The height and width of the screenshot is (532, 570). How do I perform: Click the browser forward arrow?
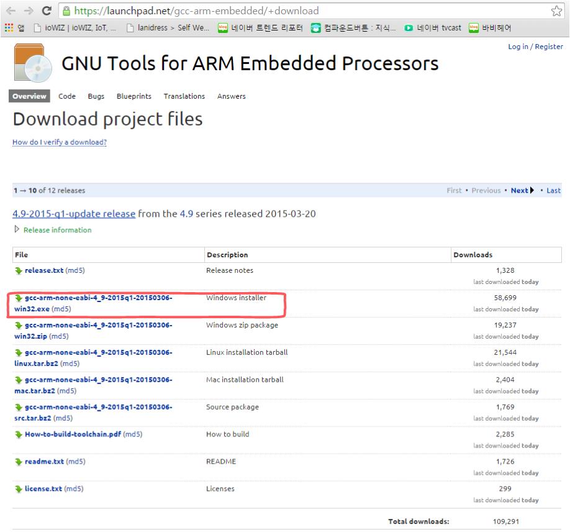point(29,11)
